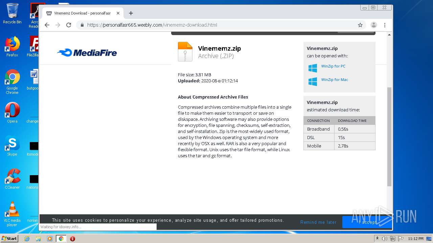Click the CONNECTION column header
The width and height of the screenshot is (433, 243).
[x=319, y=120]
